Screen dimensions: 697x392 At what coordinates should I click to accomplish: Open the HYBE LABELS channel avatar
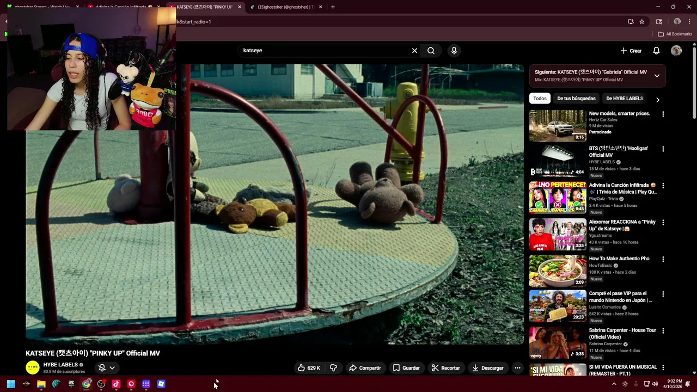click(33, 368)
